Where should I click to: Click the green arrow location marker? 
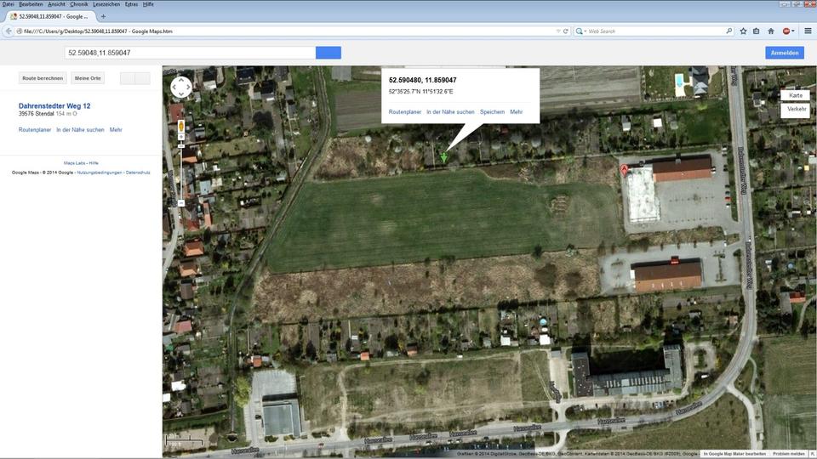[444, 157]
